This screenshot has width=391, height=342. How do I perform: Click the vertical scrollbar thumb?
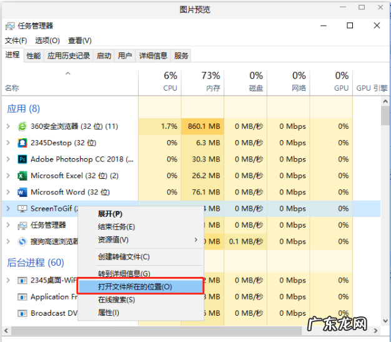click(x=385, y=115)
